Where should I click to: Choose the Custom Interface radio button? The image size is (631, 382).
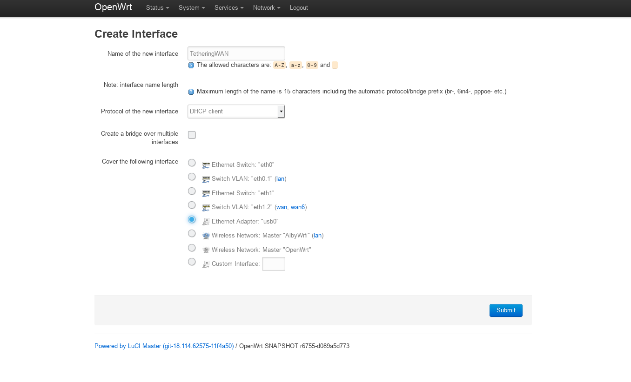pos(192,262)
